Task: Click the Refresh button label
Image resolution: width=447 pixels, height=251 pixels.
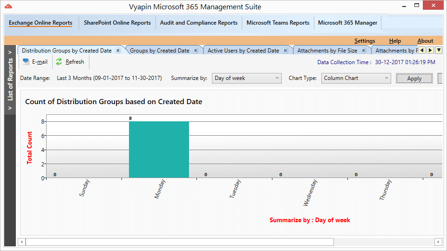Action: (74, 62)
